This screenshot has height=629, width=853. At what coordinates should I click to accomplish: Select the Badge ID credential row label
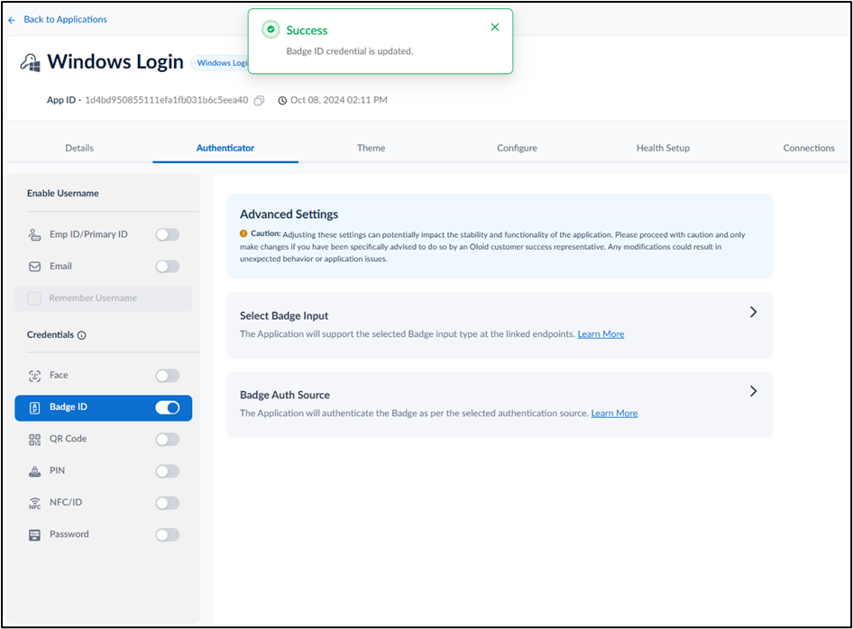[68, 406]
